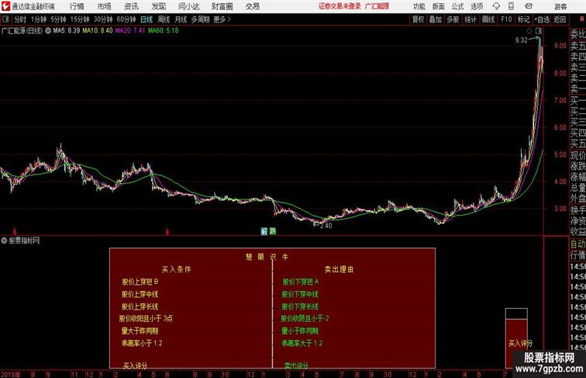Open the mobile phone icon
The image size is (586, 378).
[511, 6]
